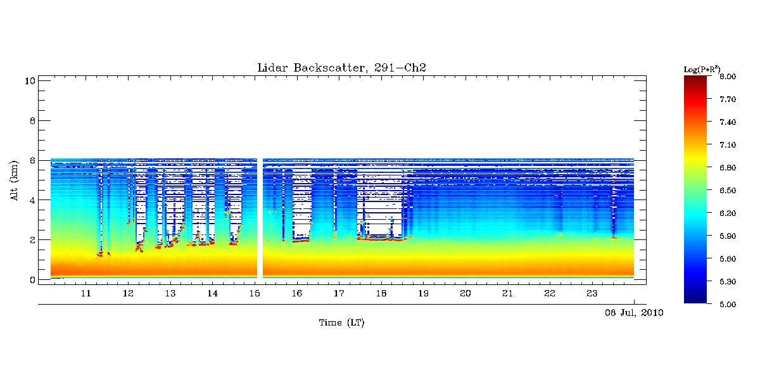Click the altitude axis label 4
This screenshot has width=760, height=380.
(x=31, y=200)
